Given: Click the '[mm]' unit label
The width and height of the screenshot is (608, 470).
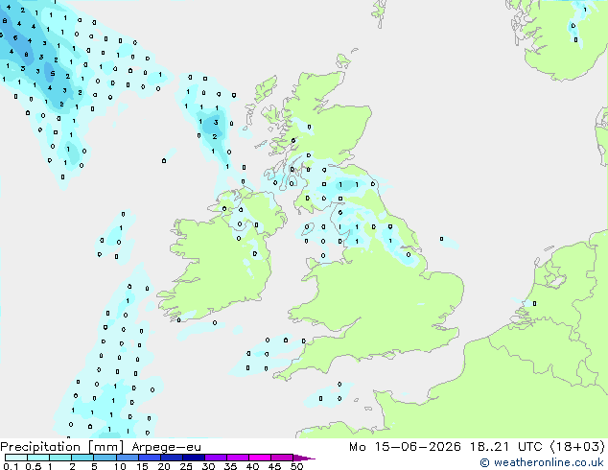Looking at the screenshot, I should tap(106, 447).
